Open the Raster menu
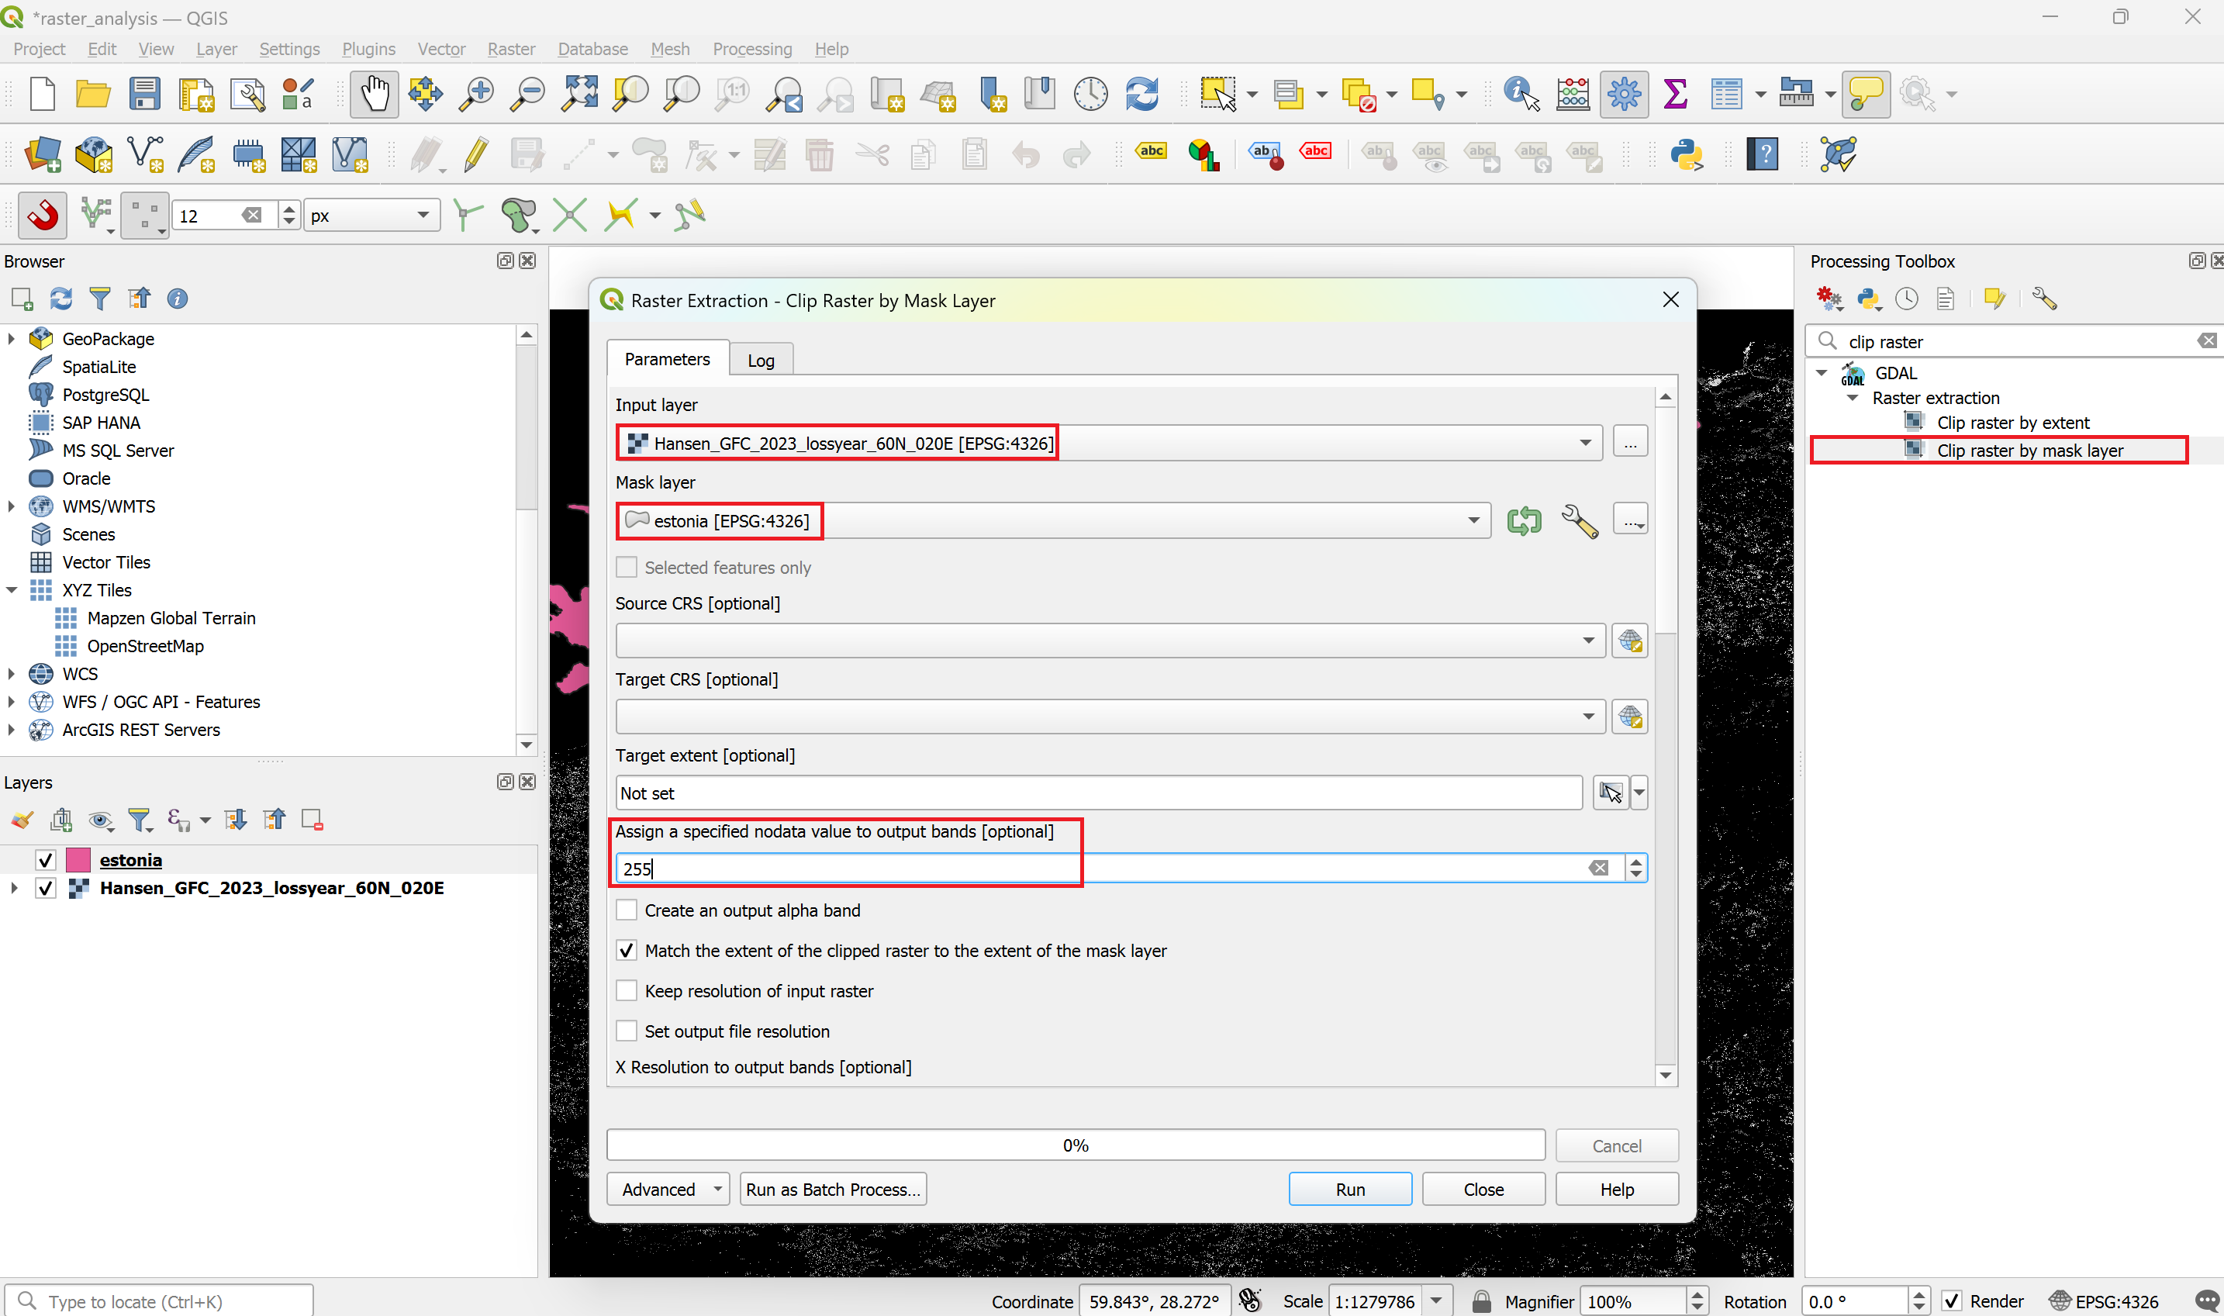 tap(511, 49)
